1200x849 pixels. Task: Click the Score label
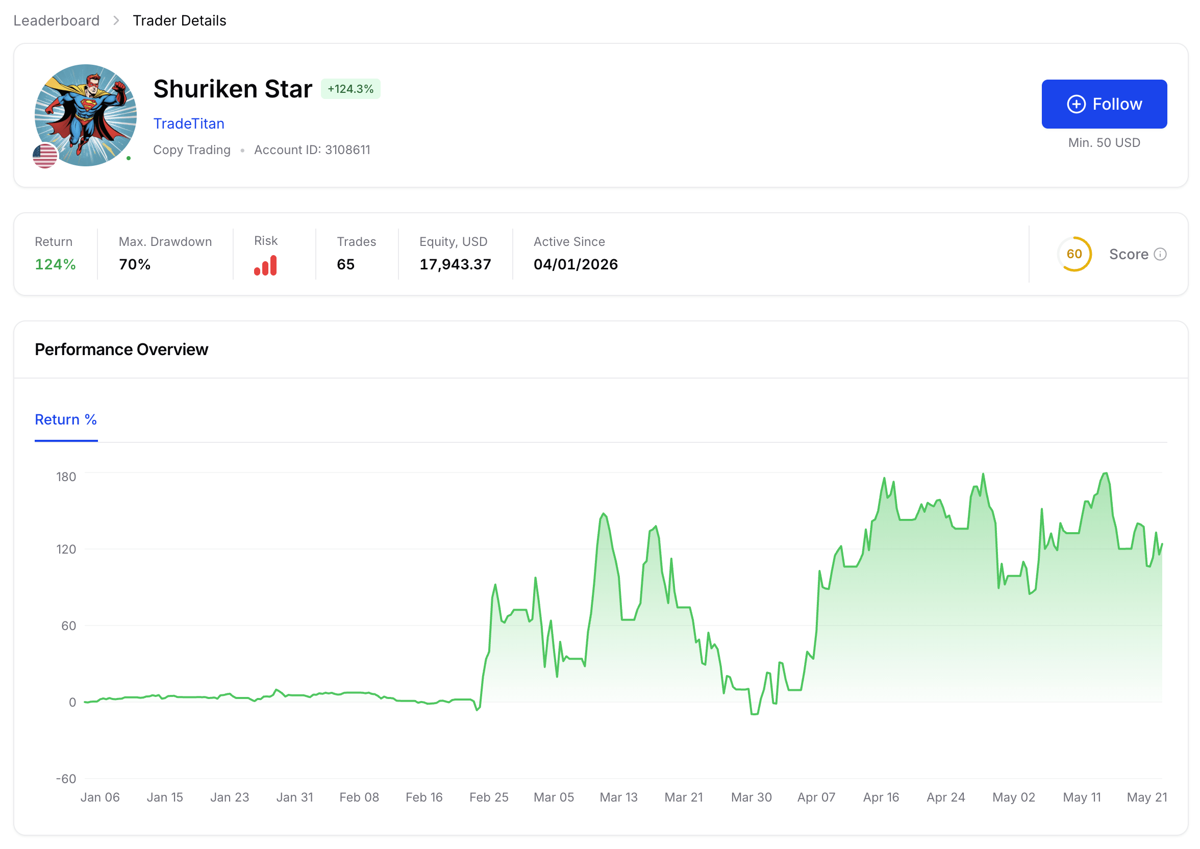click(1129, 254)
